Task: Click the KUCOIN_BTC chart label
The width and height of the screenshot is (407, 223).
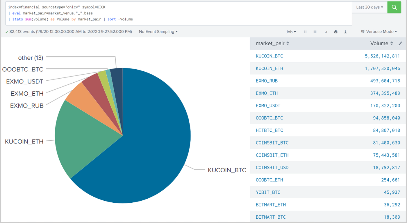Action: click(x=227, y=170)
